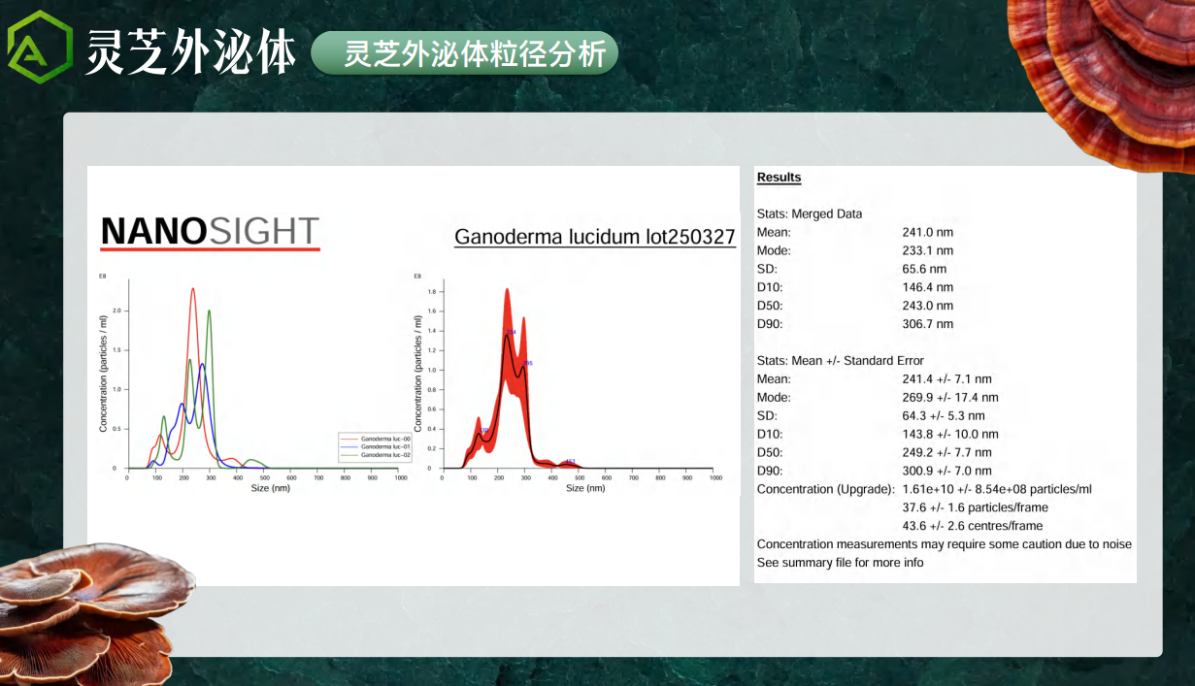Click the 灵芝外泌体 heading text

pyautogui.click(x=190, y=50)
